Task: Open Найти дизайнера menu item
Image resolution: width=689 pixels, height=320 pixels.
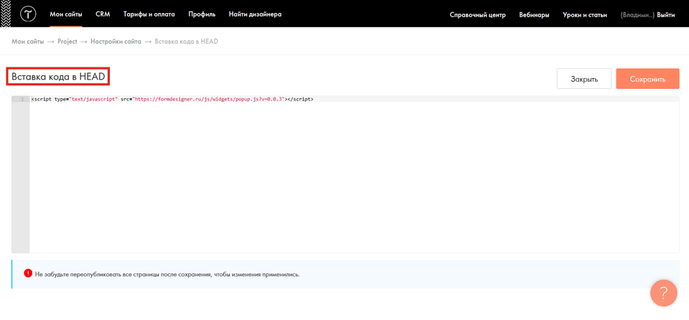Action: click(x=255, y=14)
